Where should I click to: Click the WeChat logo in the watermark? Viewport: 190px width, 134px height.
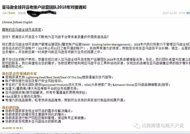point(137,126)
